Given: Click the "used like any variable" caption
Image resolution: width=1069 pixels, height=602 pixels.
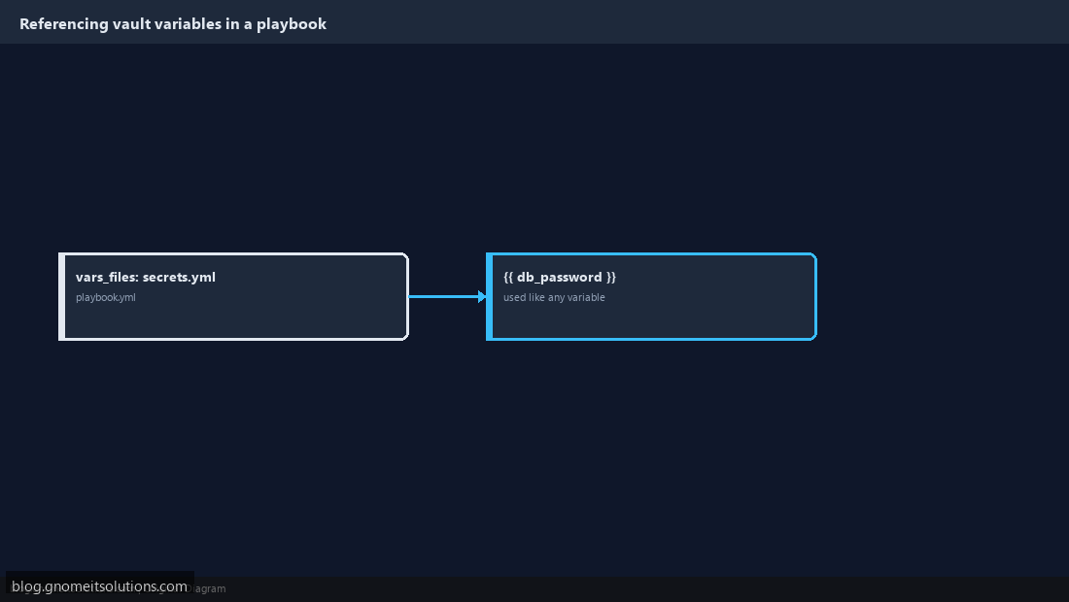Looking at the screenshot, I should click(554, 297).
